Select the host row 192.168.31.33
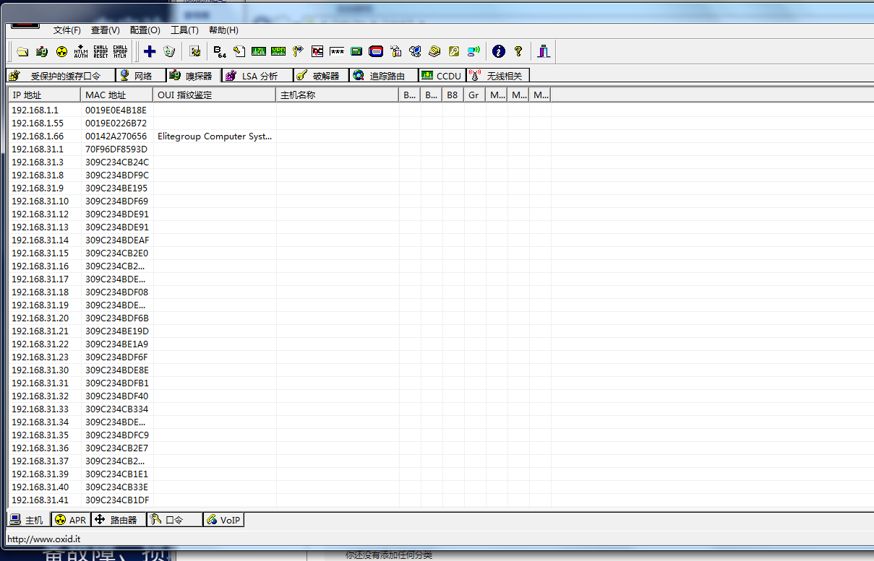Viewport: 874px width, 561px height. click(280, 409)
